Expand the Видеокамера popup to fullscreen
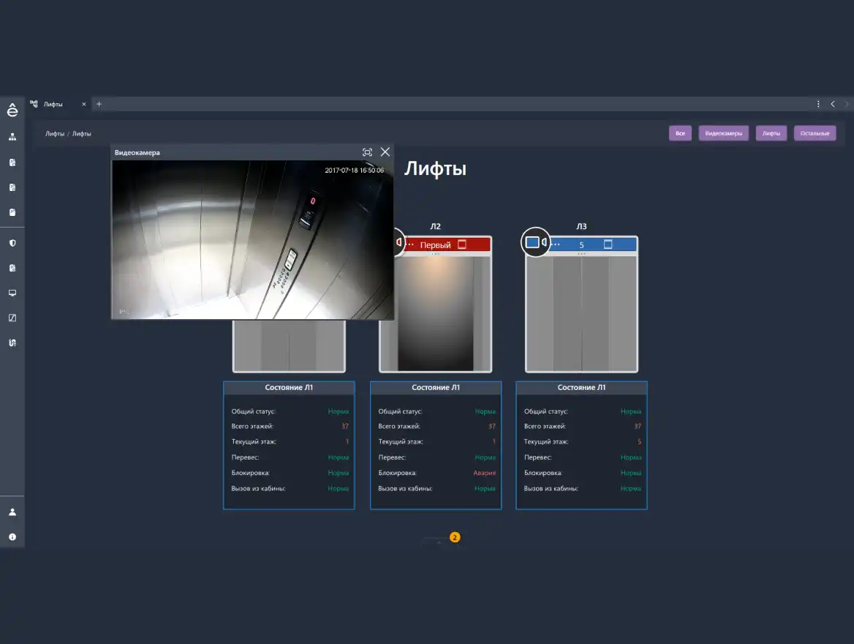 point(367,152)
